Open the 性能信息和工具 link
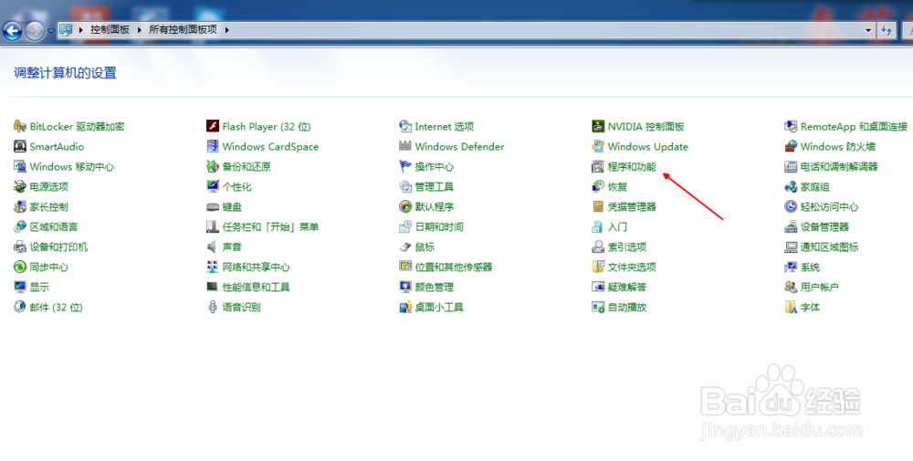 [256, 287]
